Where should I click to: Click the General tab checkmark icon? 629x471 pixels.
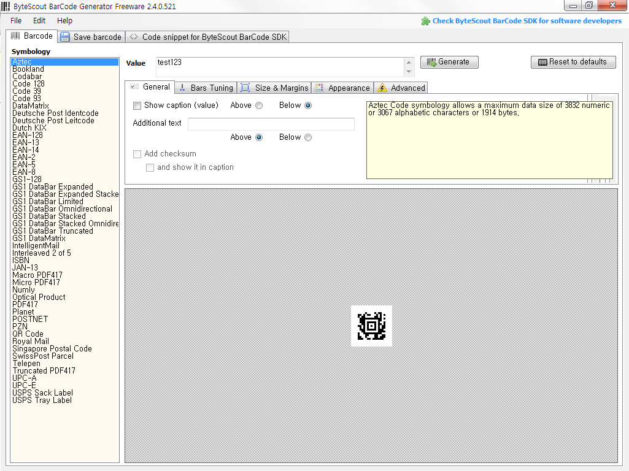134,86
